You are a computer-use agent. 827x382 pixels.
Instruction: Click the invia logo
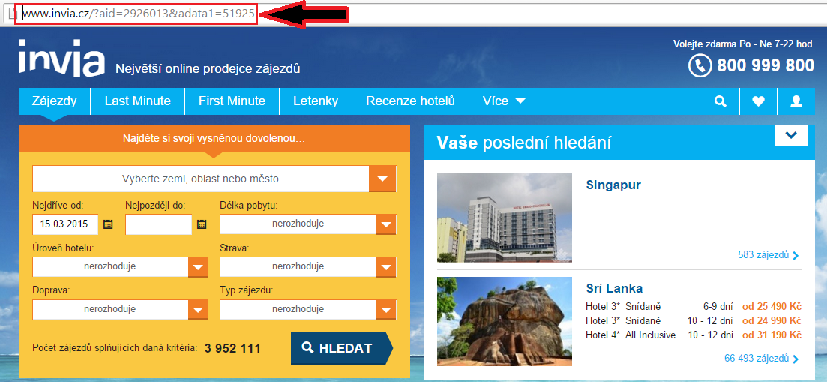tap(61, 59)
